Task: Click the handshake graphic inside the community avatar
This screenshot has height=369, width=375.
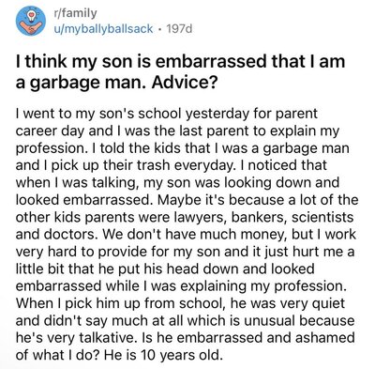Action: (x=31, y=27)
